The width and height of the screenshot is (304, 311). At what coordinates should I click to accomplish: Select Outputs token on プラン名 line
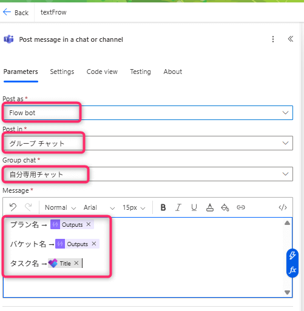[72, 224]
